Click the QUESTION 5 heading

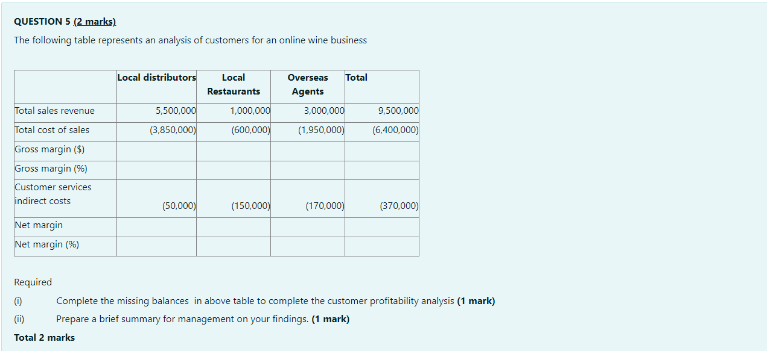(41, 21)
